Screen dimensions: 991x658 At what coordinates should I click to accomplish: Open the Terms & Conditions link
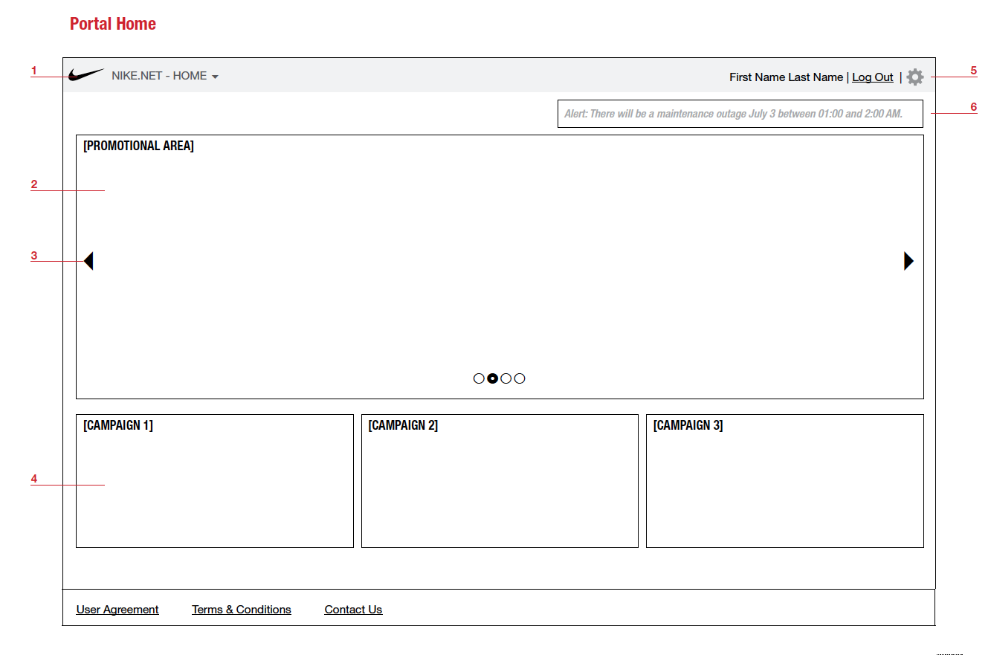tap(242, 610)
